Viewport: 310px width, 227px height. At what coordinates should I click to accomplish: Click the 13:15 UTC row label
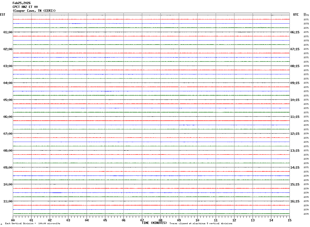tap(295, 151)
